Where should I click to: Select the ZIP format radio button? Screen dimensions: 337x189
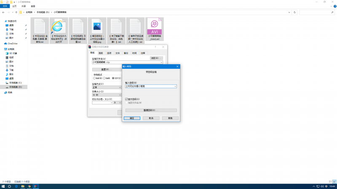click(x=113, y=78)
